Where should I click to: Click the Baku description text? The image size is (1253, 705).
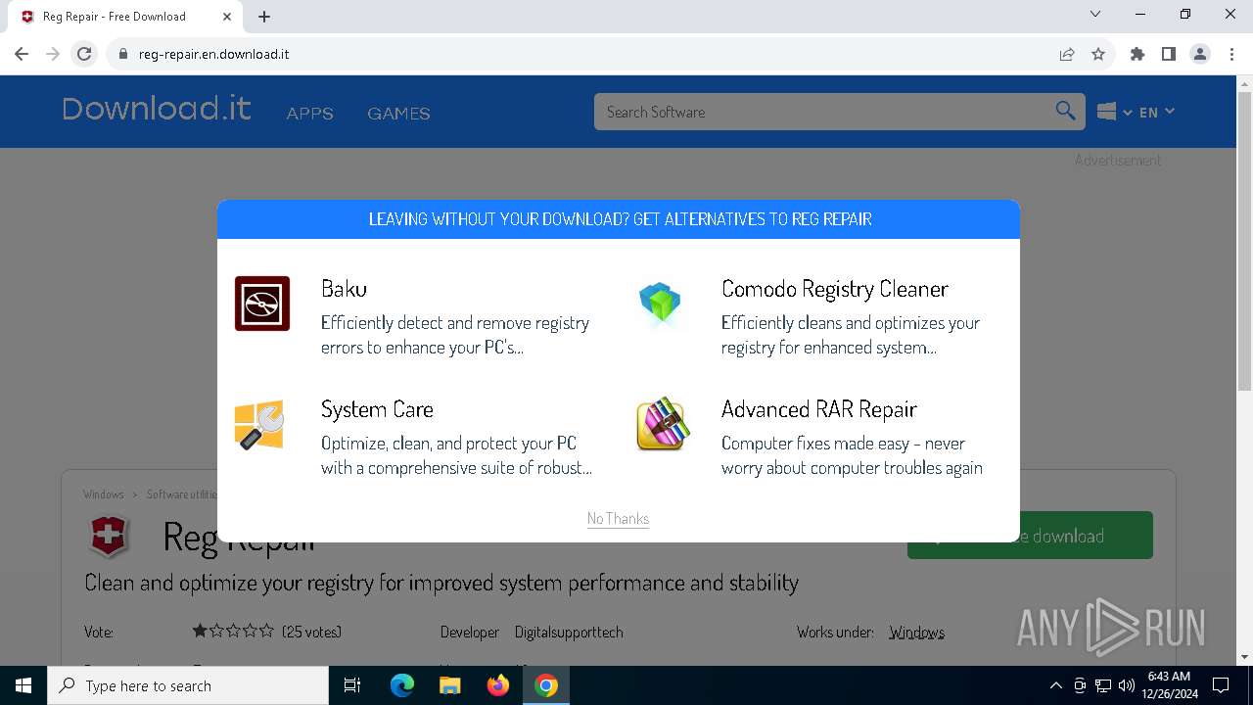point(455,335)
